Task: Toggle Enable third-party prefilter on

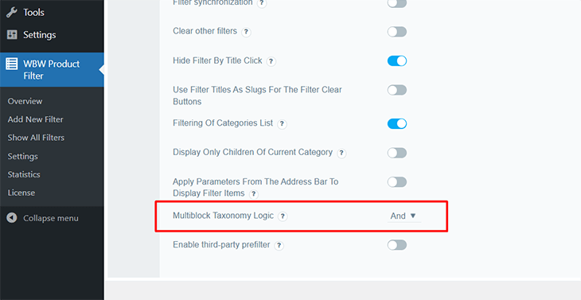Action: (397, 245)
